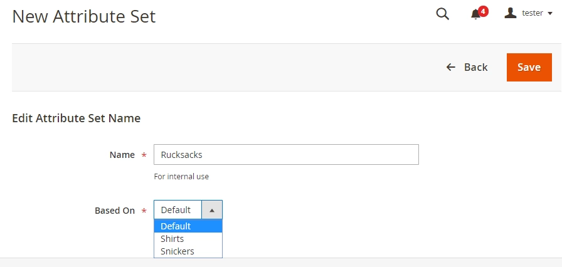562x267 pixels.
Task: Click the tester user avatar icon
Action: point(511,13)
